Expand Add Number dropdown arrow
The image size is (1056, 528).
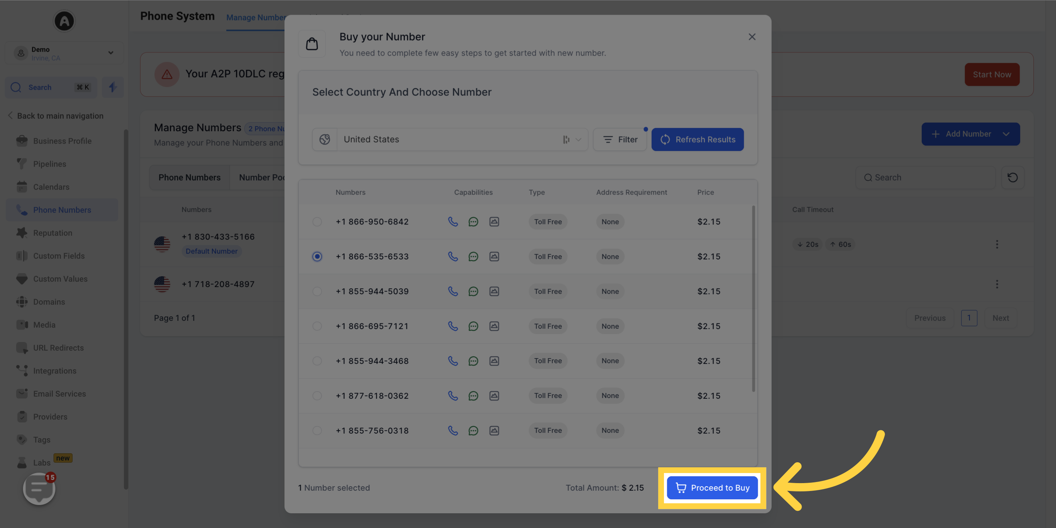(x=1006, y=134)
